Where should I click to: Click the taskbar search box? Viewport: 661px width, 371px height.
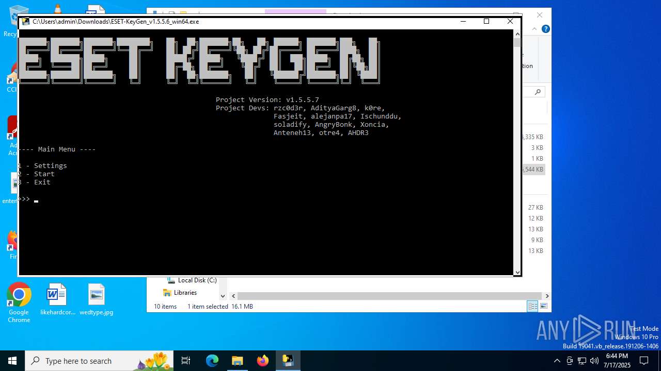[x=100, y=361]
